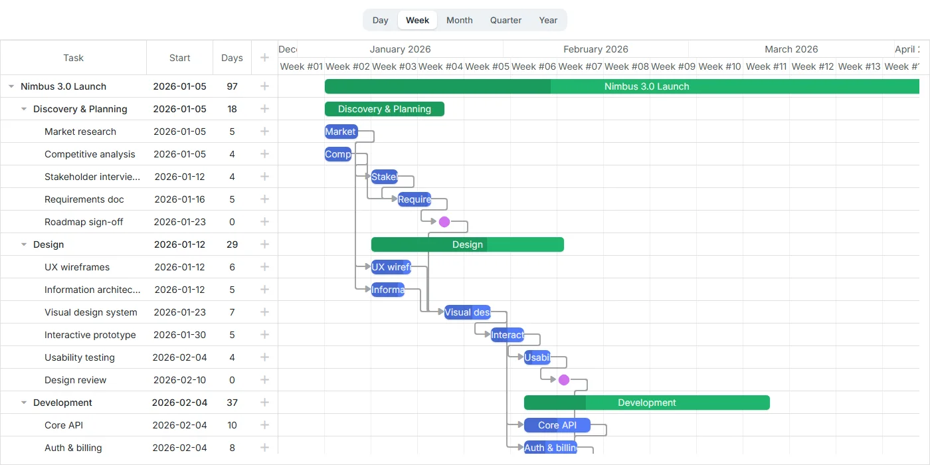Click plus icon in Design review row

pyautogui.click(x=264, y=380)
